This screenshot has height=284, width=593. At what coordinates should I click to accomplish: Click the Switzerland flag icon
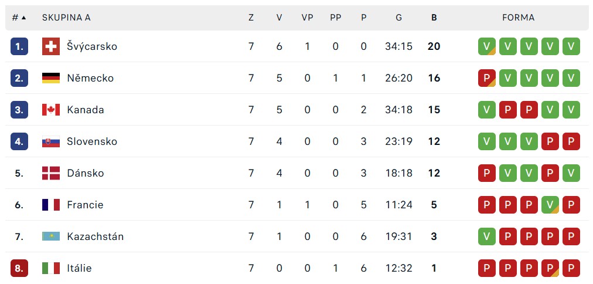[x=50, y=46]
